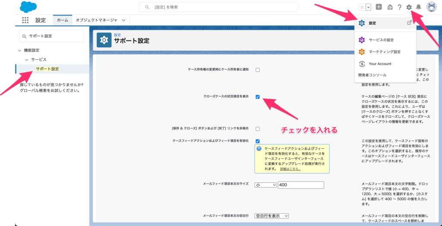Check the [保存 & クローズ] ボタン非表示 checkbox

258,129
